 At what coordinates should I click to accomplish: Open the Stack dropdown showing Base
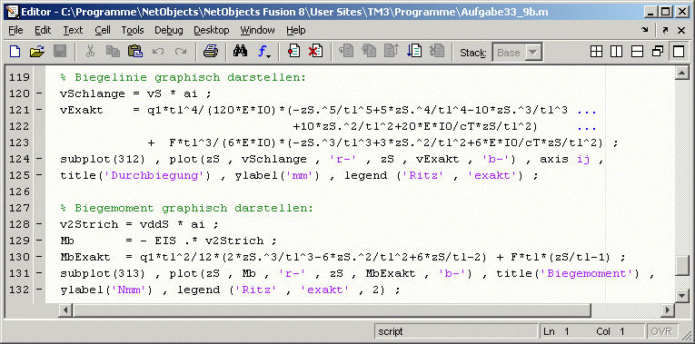tap(517, 53)
